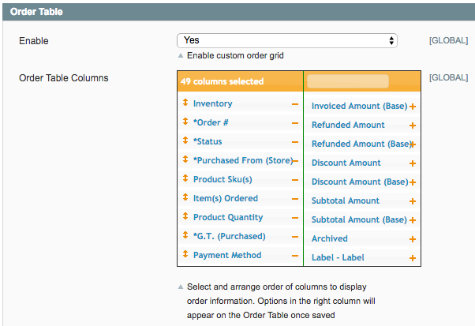Open the Enable Yes dropdown

pyautogui.click(x=287, y=40)
